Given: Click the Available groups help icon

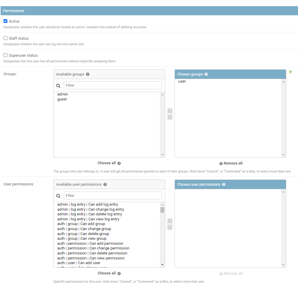Looking at the screenshot, I should pos(88,74).
